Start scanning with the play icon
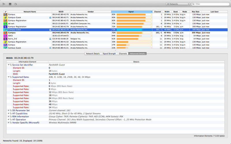Viewport: 231px width, 144px height. pyautogui.click(x=4, y=4)
